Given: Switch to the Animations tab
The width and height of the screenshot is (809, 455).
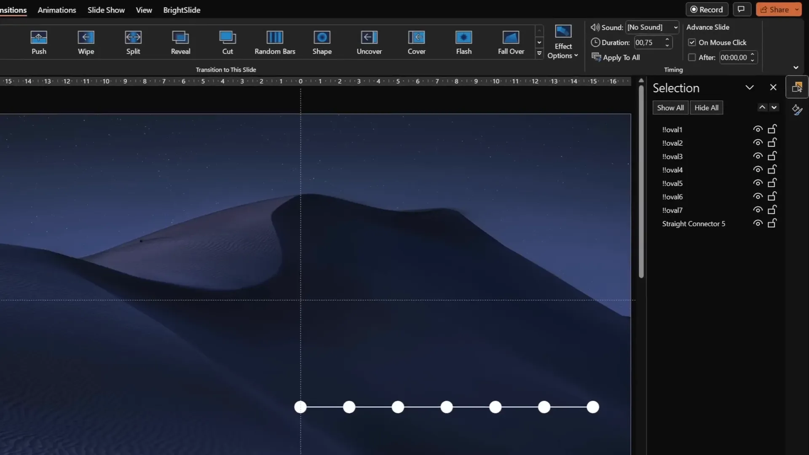Looking at the screenshot, I should [x=56, y=10].
